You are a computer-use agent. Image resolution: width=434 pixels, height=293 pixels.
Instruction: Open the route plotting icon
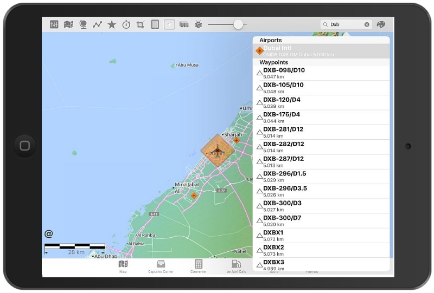pos(98,24)
